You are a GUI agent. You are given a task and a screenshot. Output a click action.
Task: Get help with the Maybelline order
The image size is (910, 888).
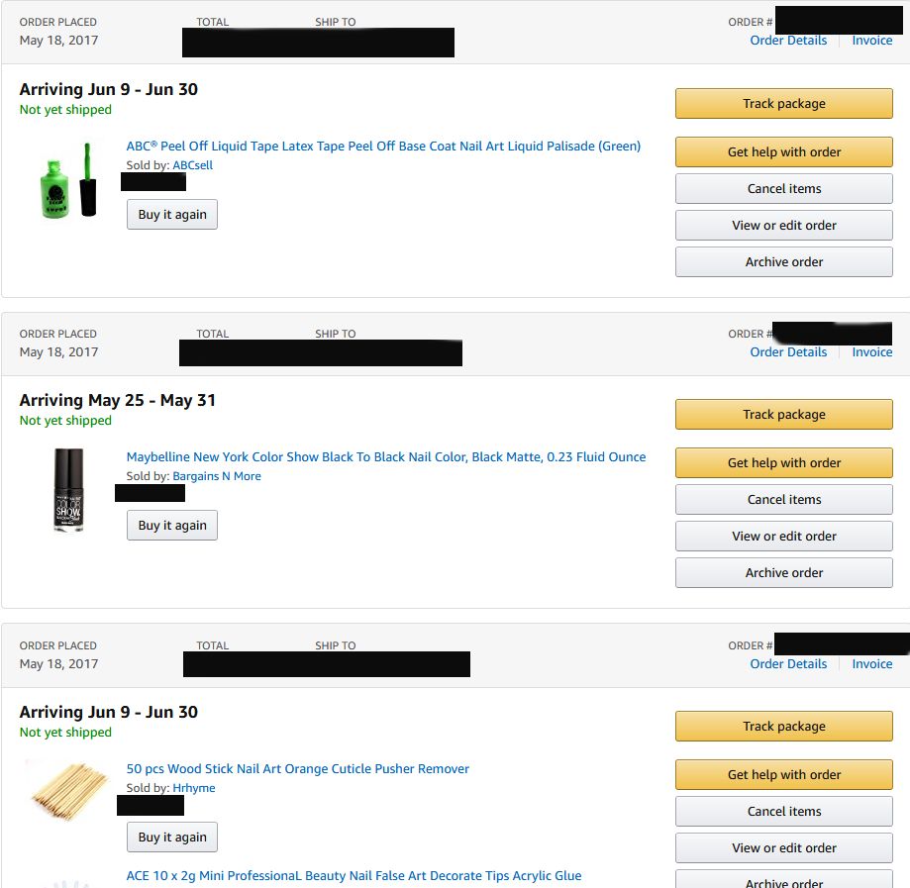tap(783, 462)
